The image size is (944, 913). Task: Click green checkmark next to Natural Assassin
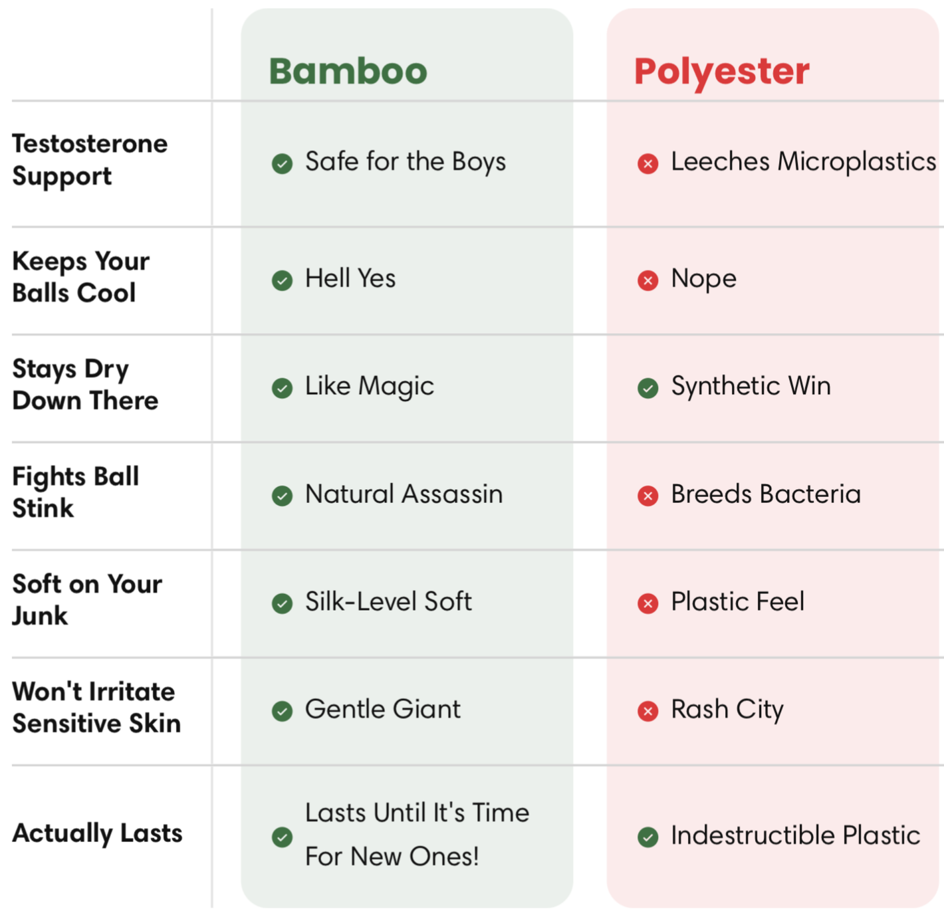click(x=282, y=496)
